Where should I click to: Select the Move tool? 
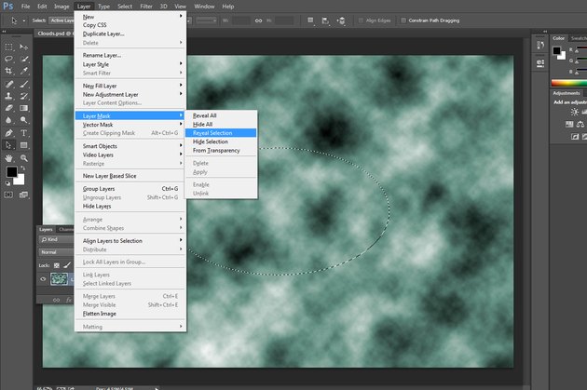tap(23, 47)
